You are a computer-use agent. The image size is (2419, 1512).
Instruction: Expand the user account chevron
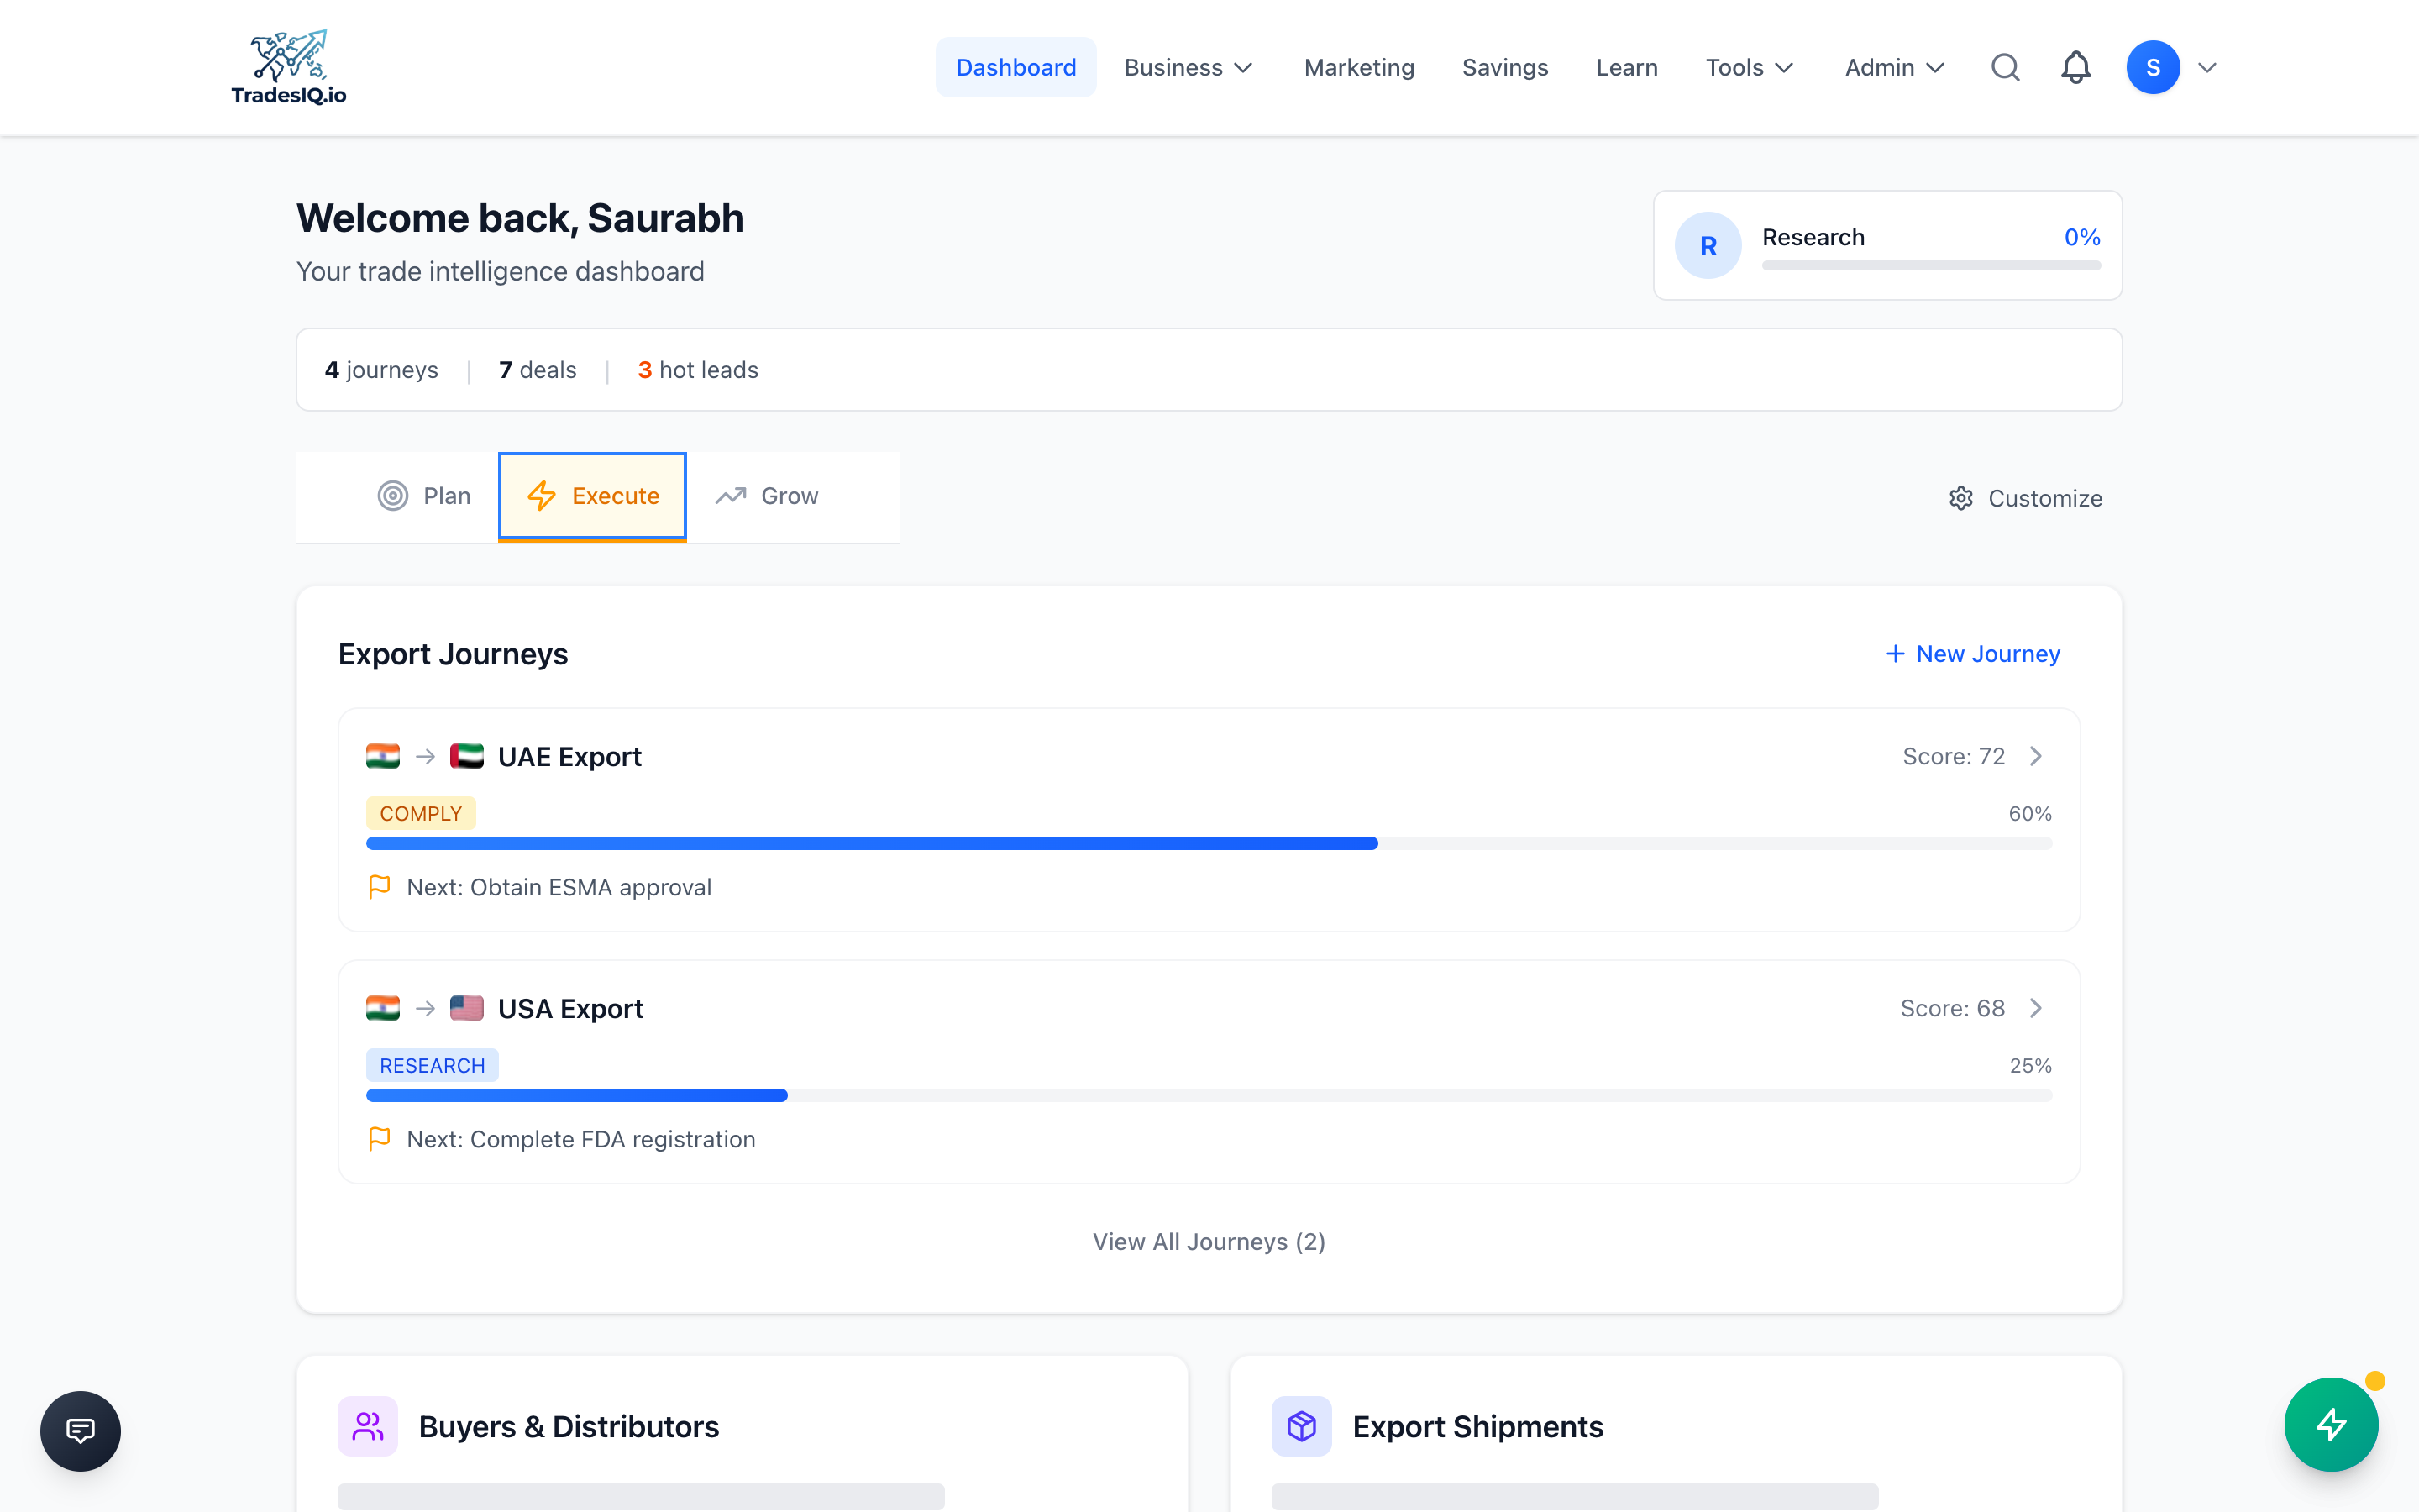(2207, 67)
